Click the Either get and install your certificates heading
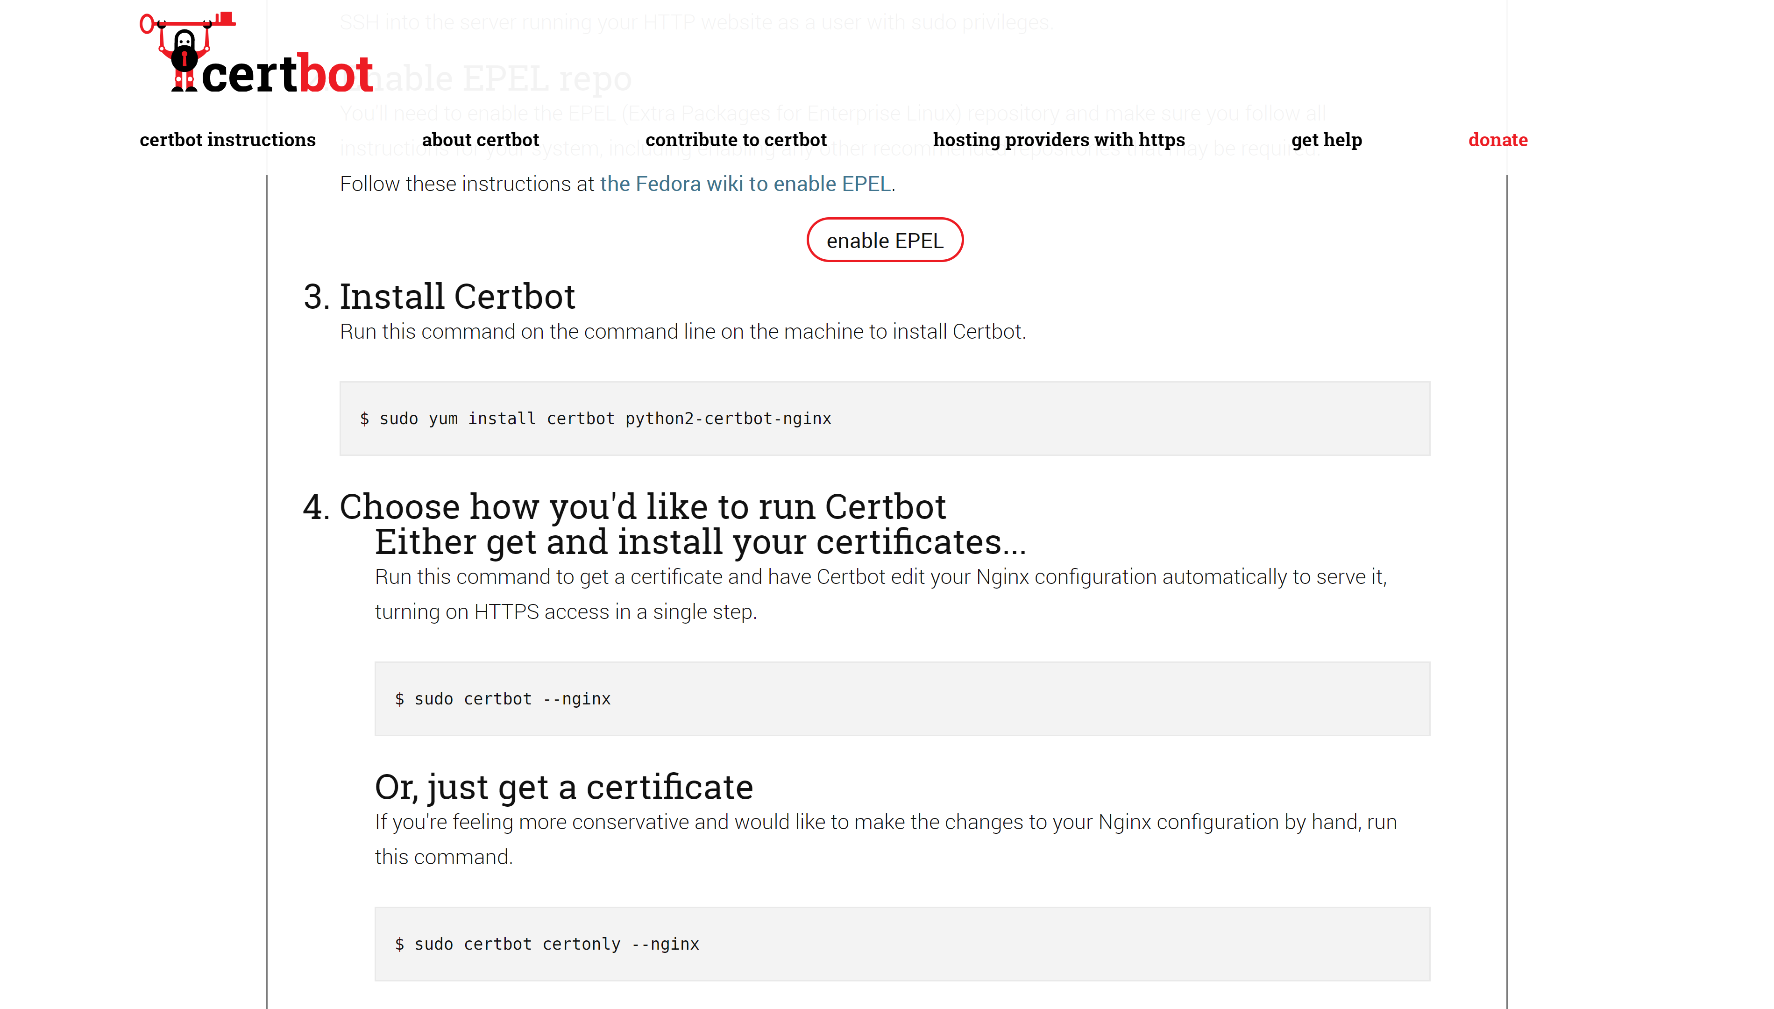 (x=700, y=542)
